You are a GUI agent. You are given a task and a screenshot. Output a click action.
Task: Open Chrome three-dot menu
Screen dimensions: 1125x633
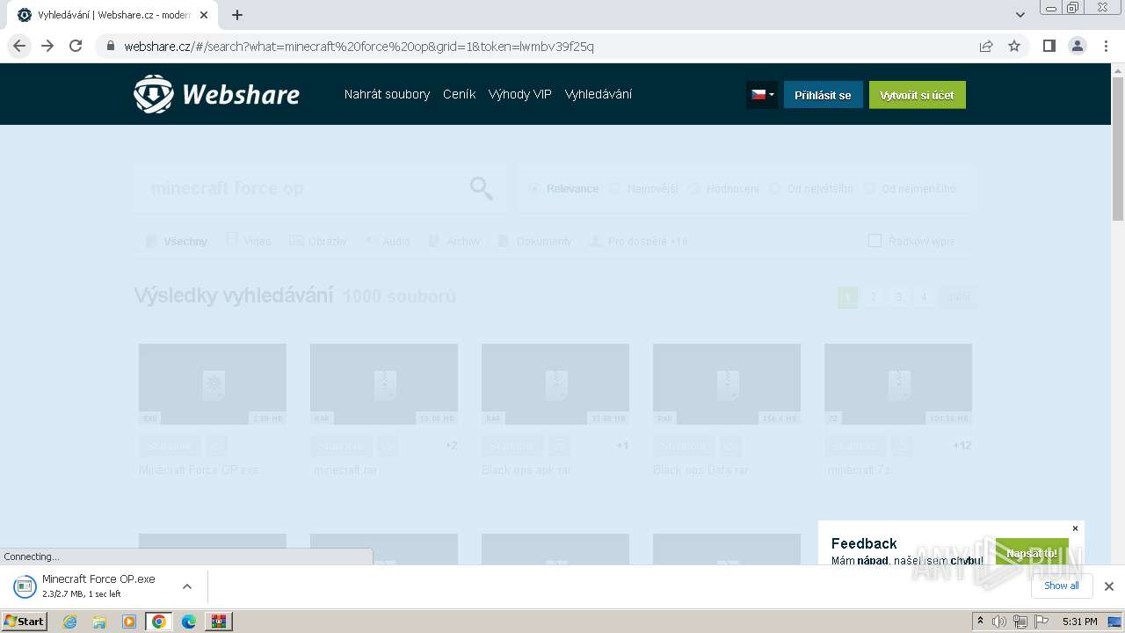tap(1106, 46)
